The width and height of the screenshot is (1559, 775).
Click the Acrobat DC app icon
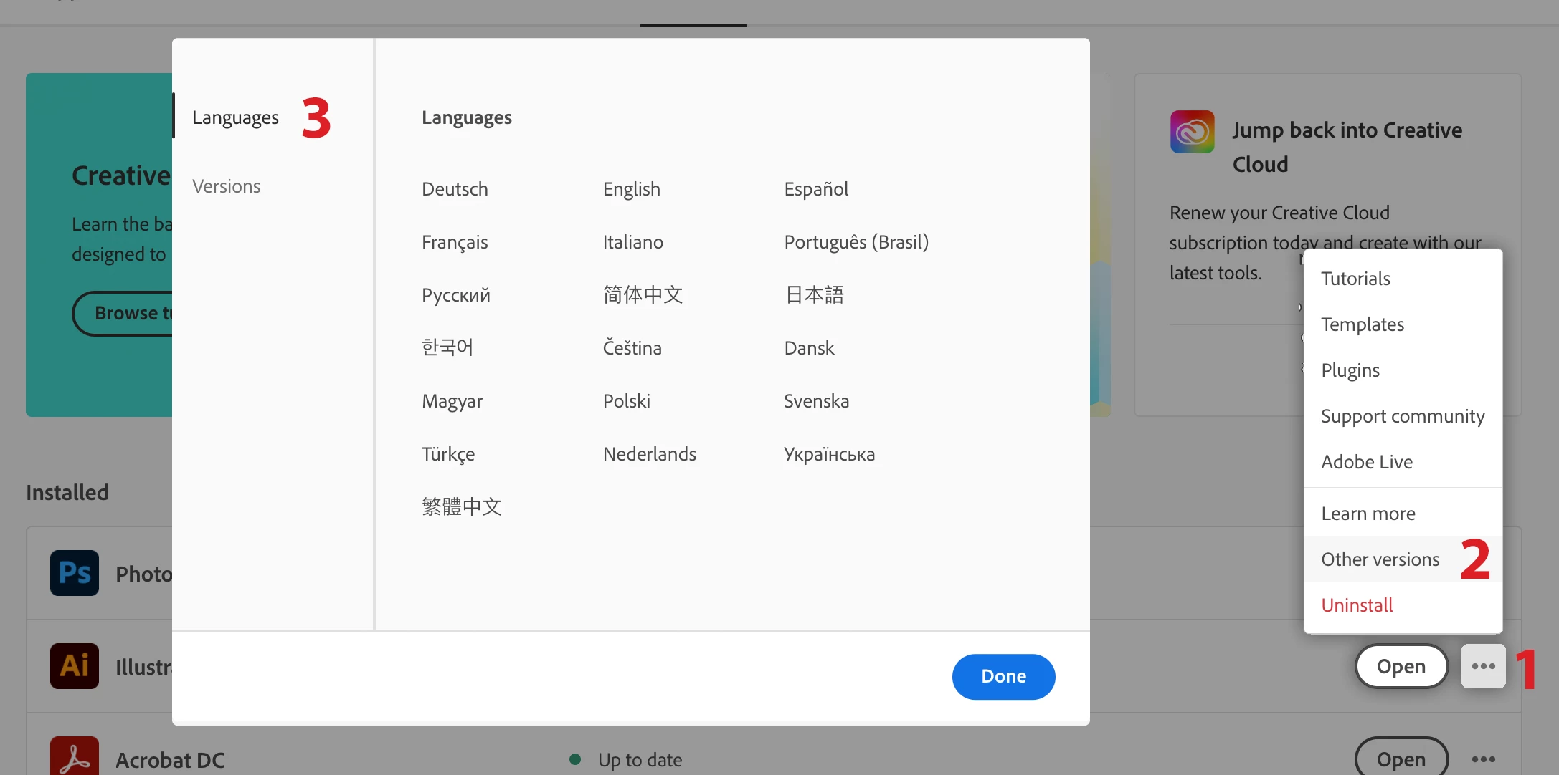pyautogui.click(x=75, y=758)
